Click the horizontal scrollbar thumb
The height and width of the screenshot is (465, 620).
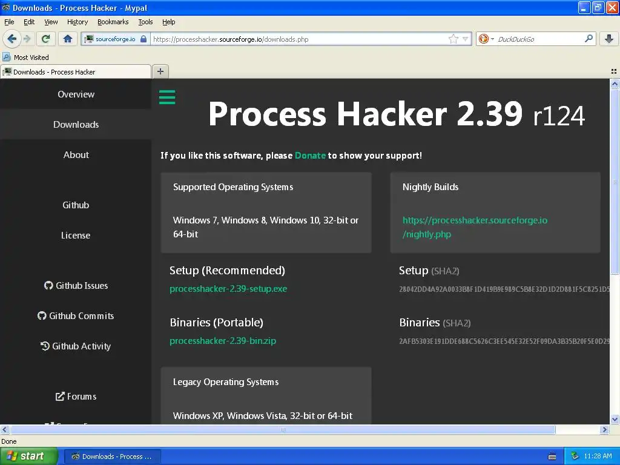point(282,429)
